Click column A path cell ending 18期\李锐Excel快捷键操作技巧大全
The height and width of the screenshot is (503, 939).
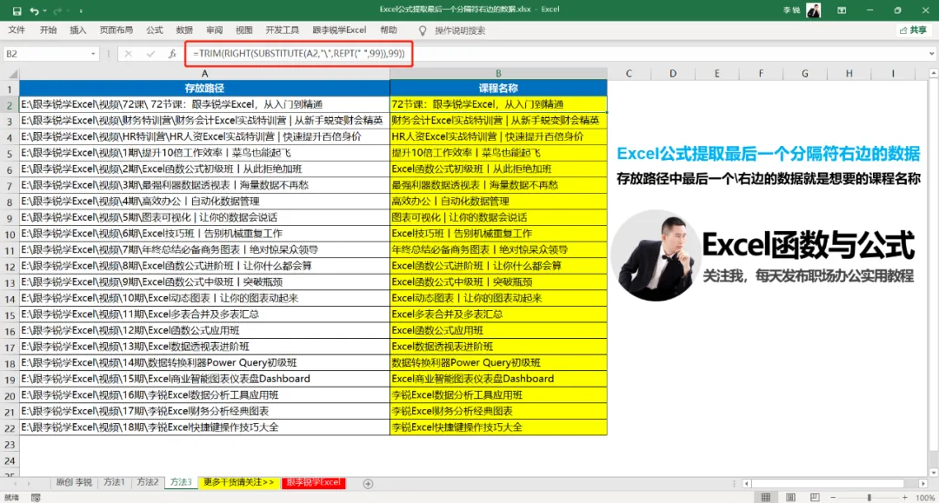pyautogui.click(x=204, y=427)
